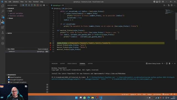Open the Testing flask icon view
177x100 pixels.
click(x=2, y=33)
